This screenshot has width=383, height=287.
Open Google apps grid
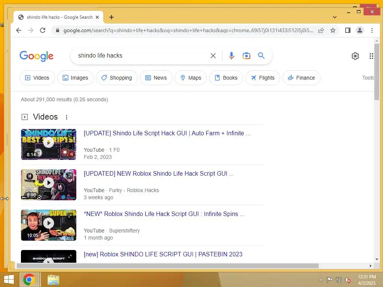371,56
